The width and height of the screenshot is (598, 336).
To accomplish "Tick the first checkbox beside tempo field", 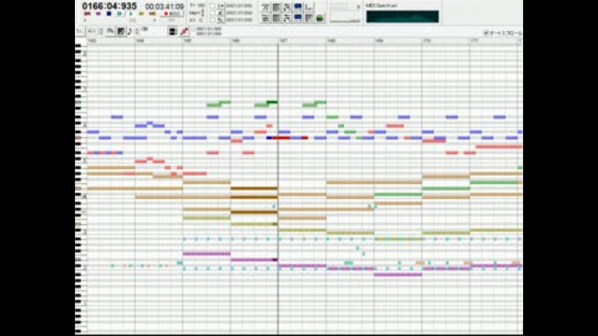I will pos(212,6).
